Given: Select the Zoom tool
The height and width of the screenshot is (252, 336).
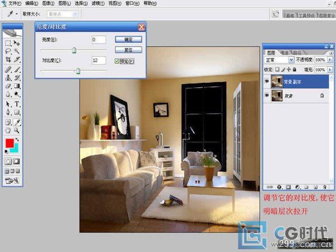Looking at the screenshot, I should pyautogui.click(x=17, y=130).
